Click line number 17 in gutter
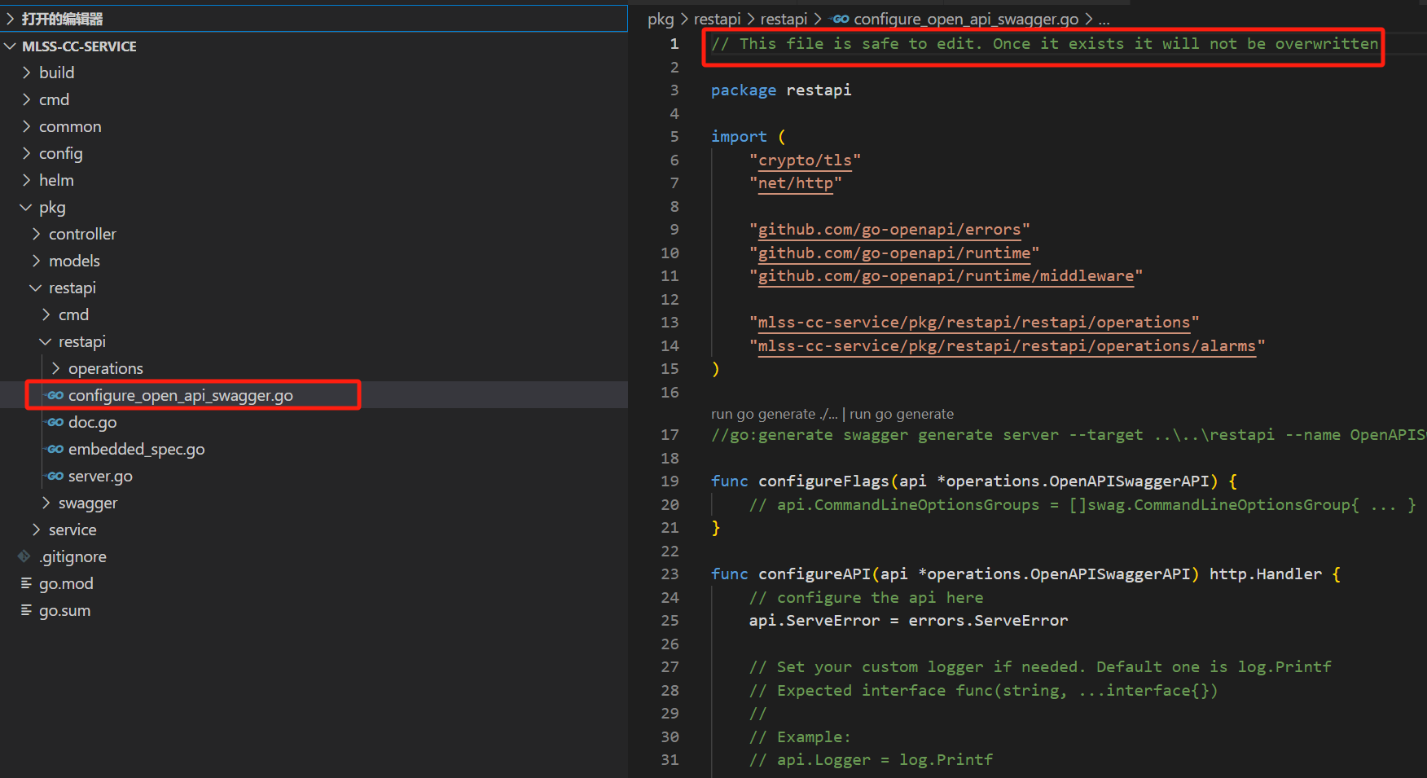The width and height of the screenshot is (1427, 778). (670, 435)
